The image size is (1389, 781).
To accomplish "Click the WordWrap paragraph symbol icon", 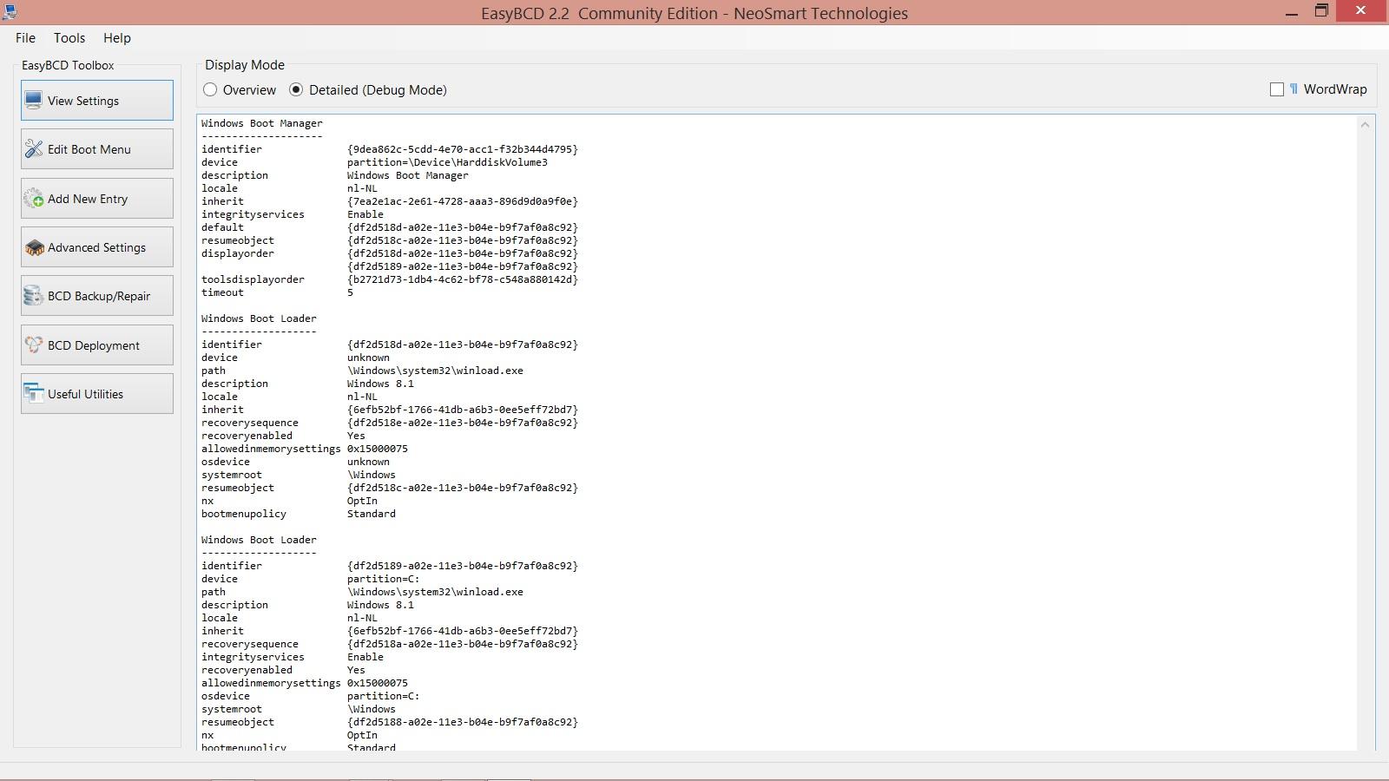I will tap(1294, 89).
